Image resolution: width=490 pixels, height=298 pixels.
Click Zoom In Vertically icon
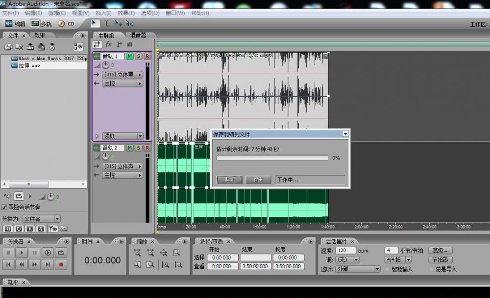(165, 265)
